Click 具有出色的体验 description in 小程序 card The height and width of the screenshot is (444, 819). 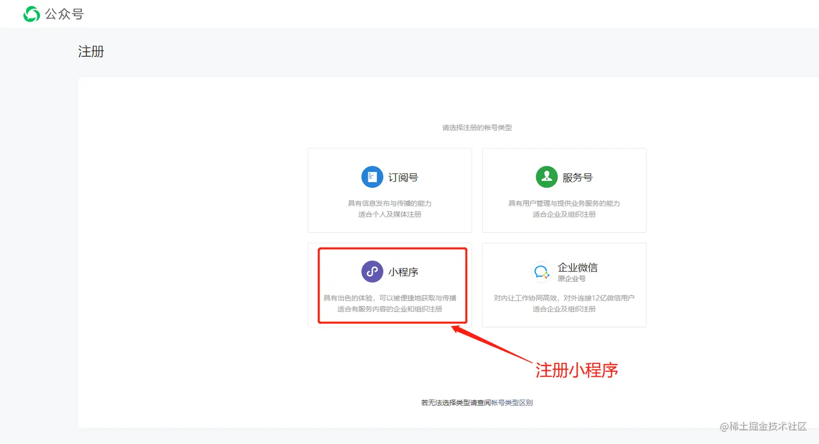point(389,298)
